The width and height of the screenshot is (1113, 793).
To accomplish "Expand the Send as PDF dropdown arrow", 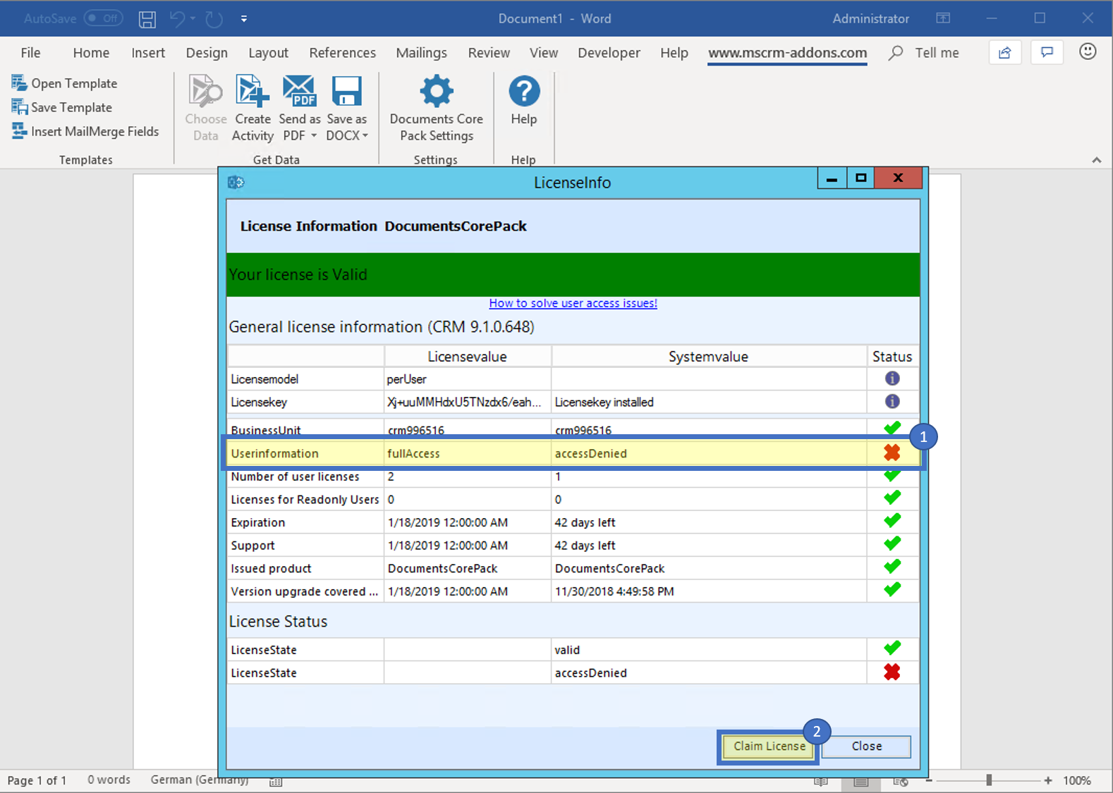I will (314, 136).
